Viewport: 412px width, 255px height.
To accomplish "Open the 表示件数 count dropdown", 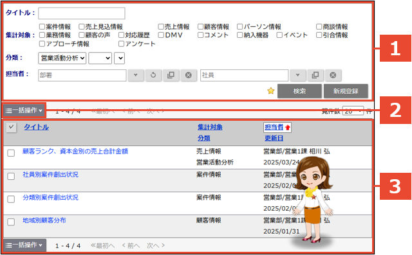I will (353, 111).
